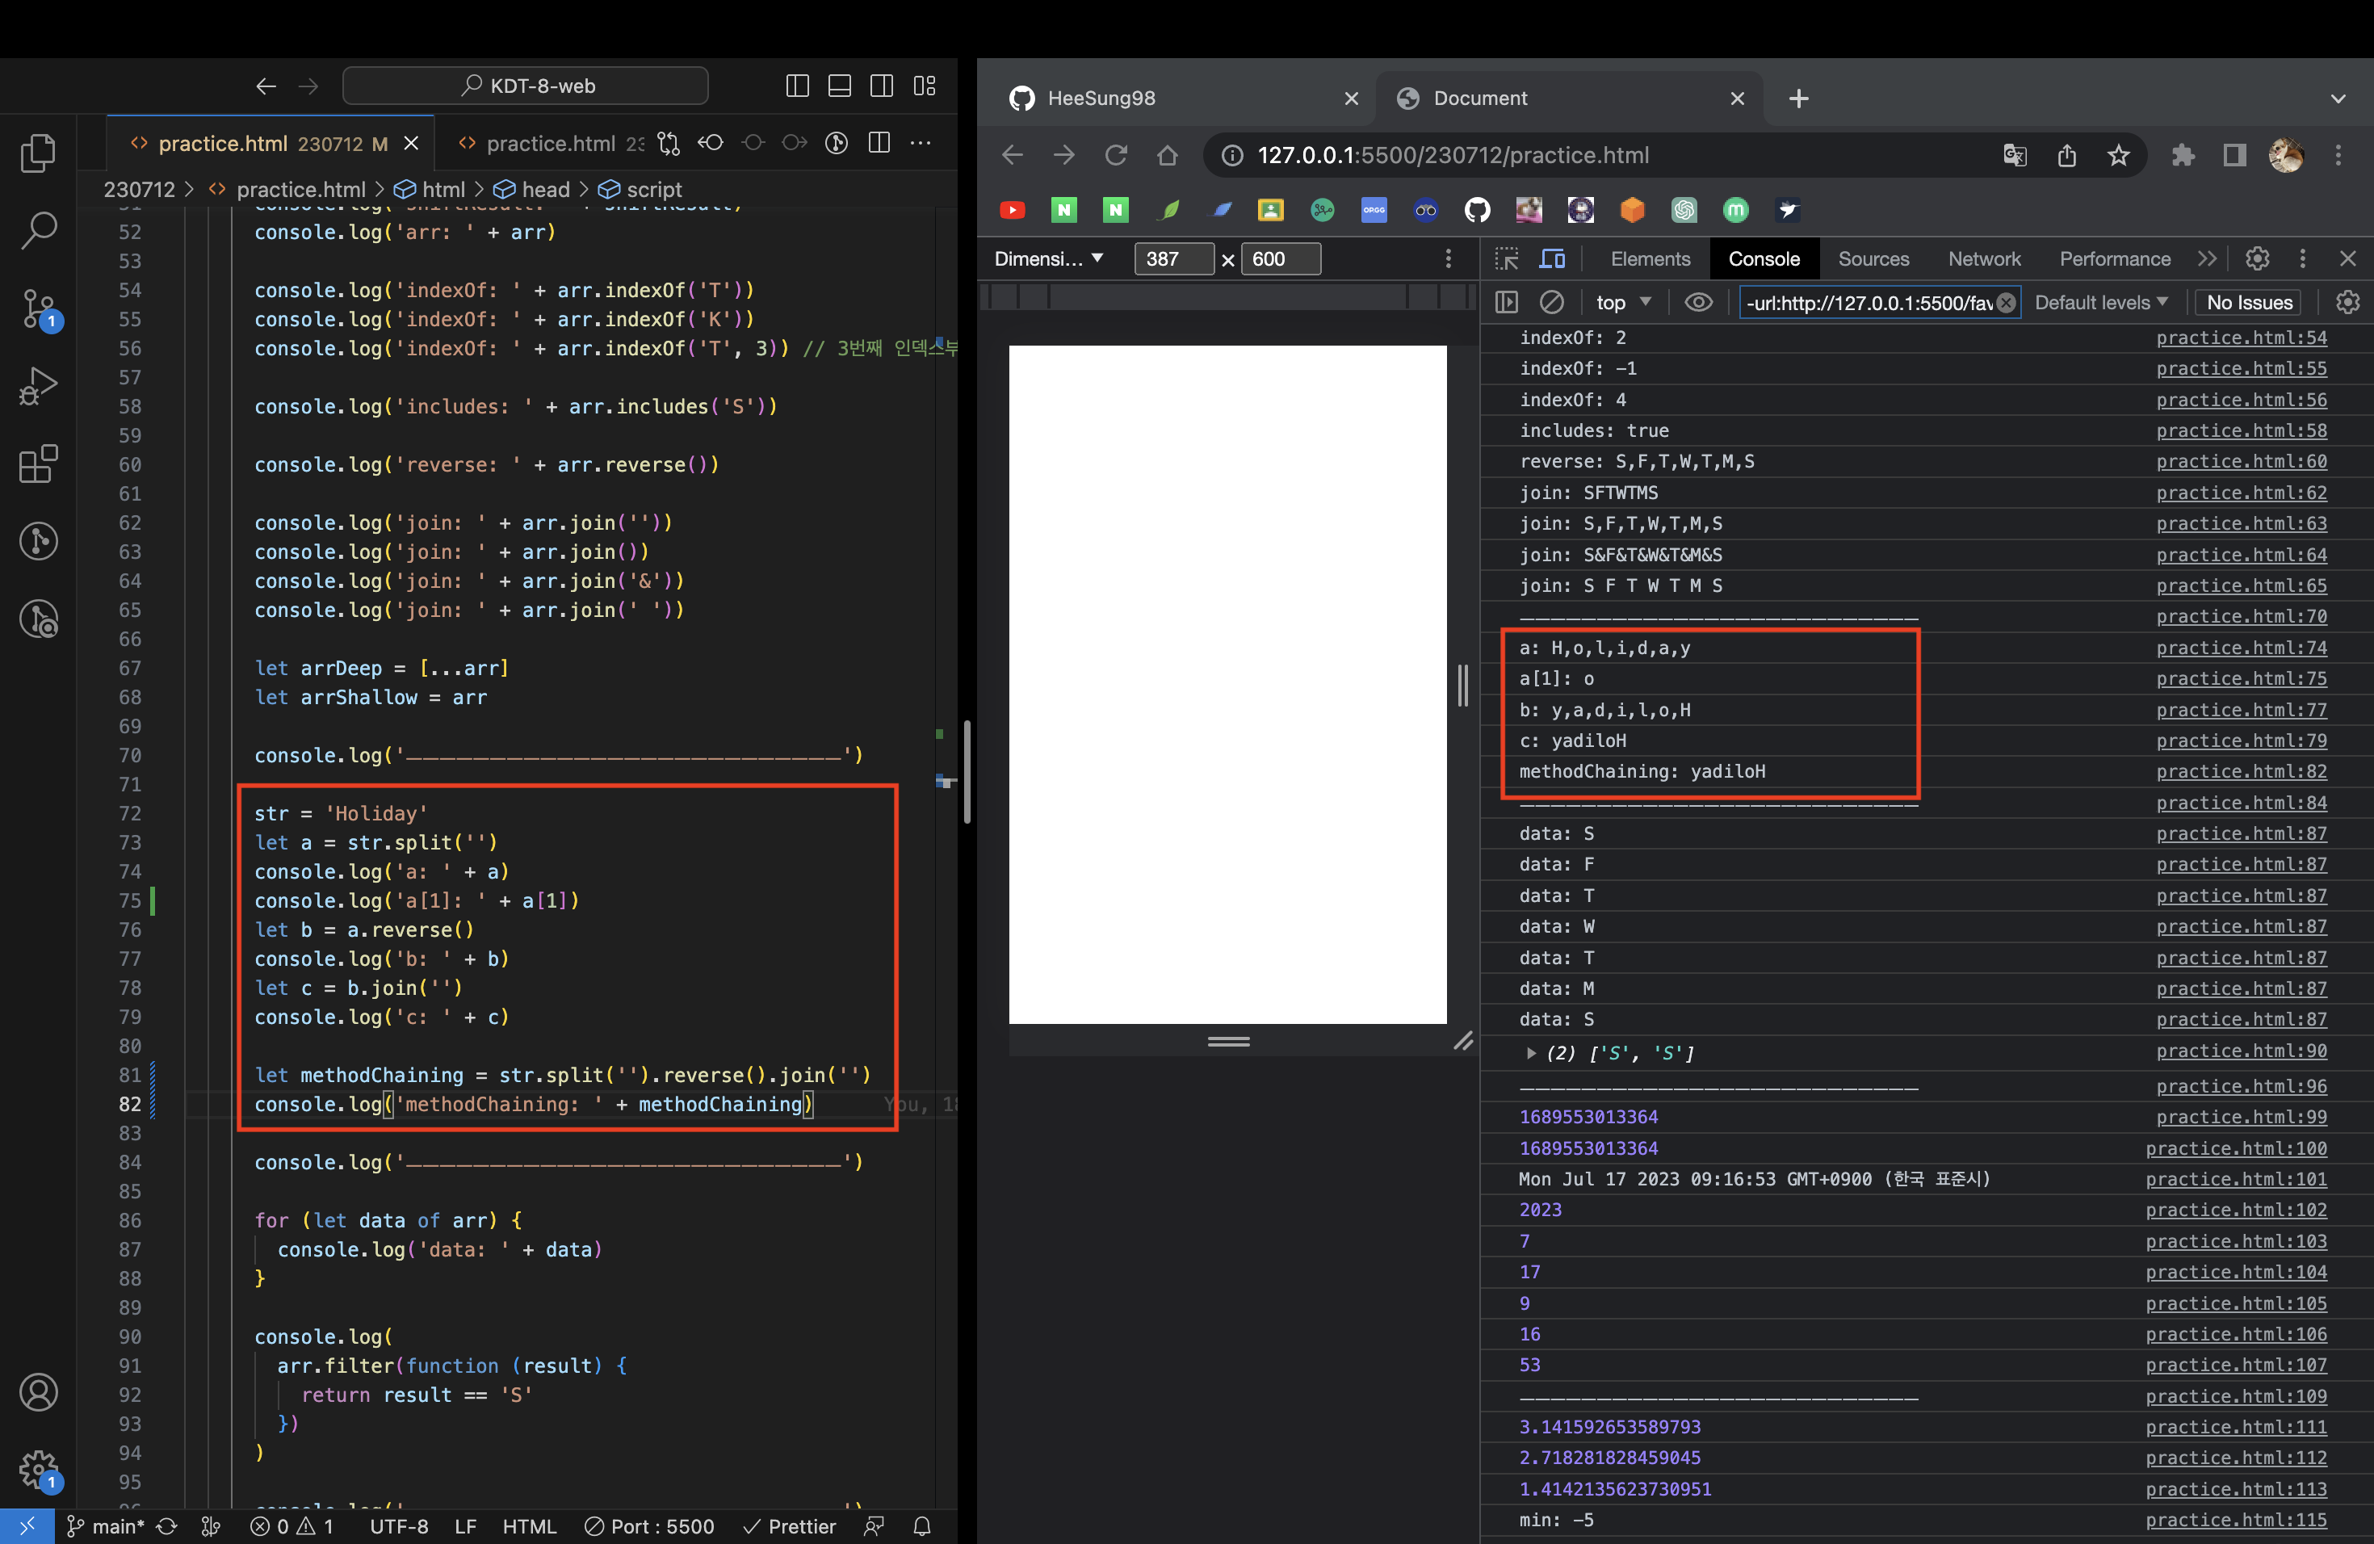Reload the page in Chrome
The height and width of the screenshot is (1544, 2374).
[x=1115, y=154]
